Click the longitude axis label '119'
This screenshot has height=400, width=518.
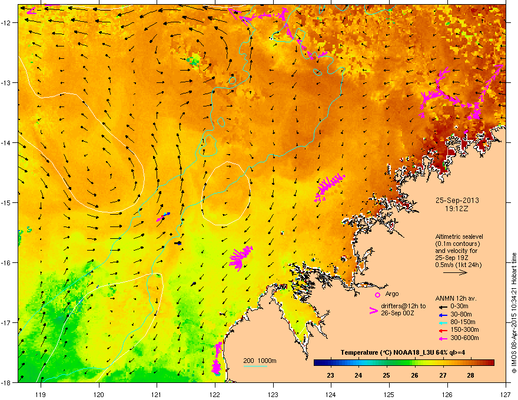[x=41, y=394]
